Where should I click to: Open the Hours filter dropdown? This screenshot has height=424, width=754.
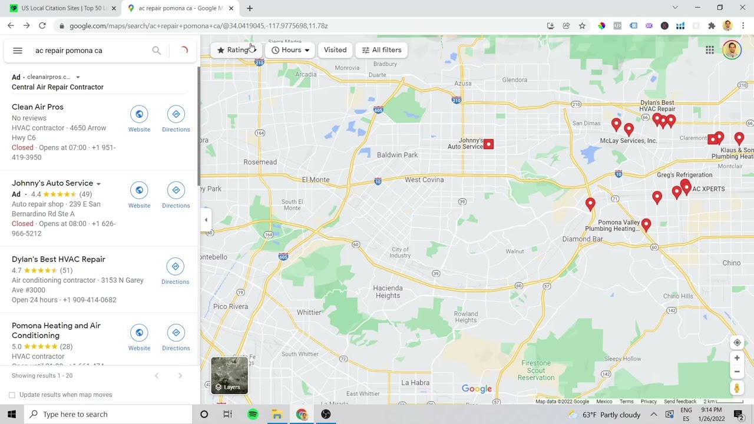click(x=290, y=50)
